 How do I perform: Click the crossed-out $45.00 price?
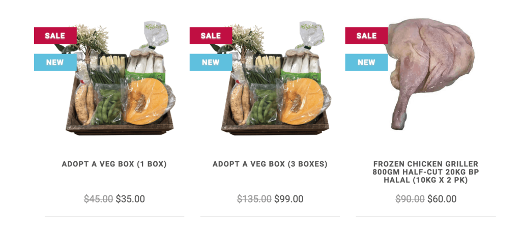pyautogui.click(x=98, y=199)
